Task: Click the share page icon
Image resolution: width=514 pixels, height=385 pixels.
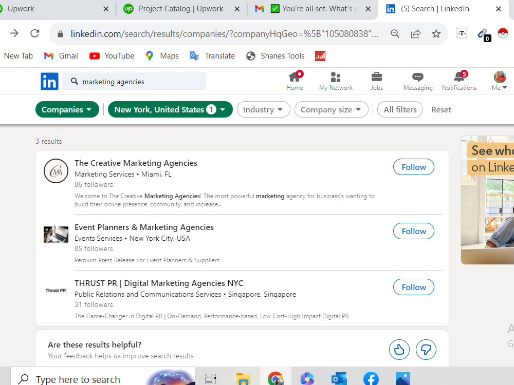Action: [x=416, y=33]
